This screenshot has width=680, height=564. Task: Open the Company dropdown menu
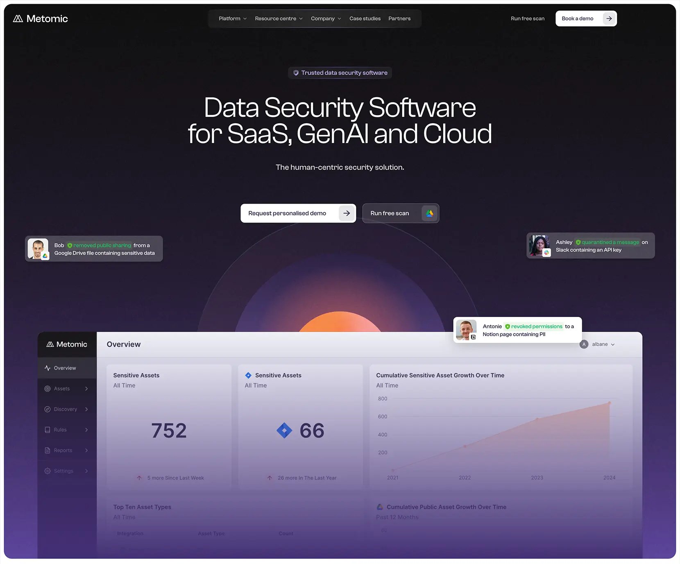pos(326,18)
